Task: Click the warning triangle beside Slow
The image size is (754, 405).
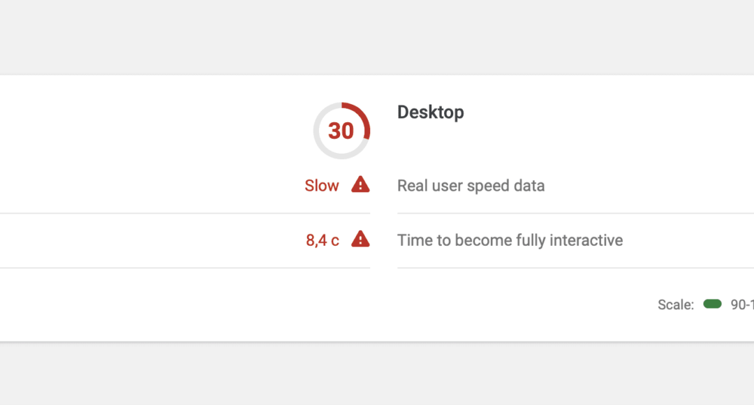Action: [x=360, y=185]
